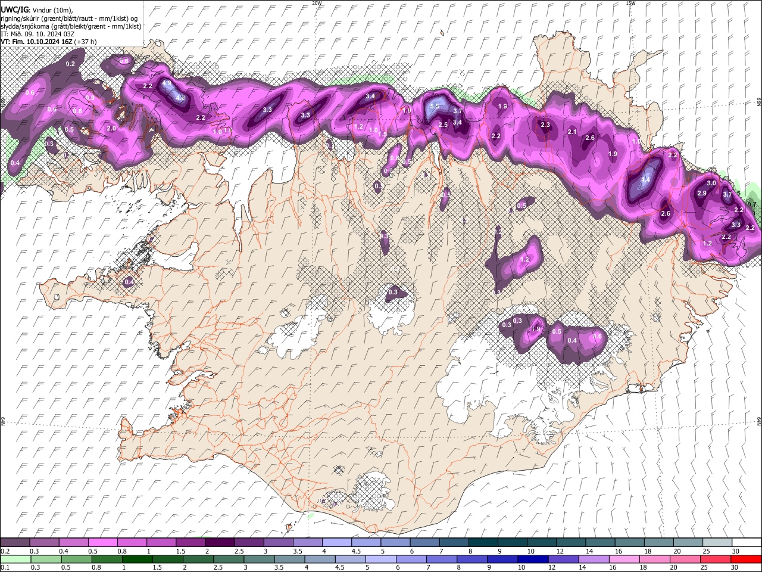Pick the top legend swatch between 0.2 and 0.3
The height and width of the screenshot is (572, 762).
pyautogui.click(x=15, y=542)
